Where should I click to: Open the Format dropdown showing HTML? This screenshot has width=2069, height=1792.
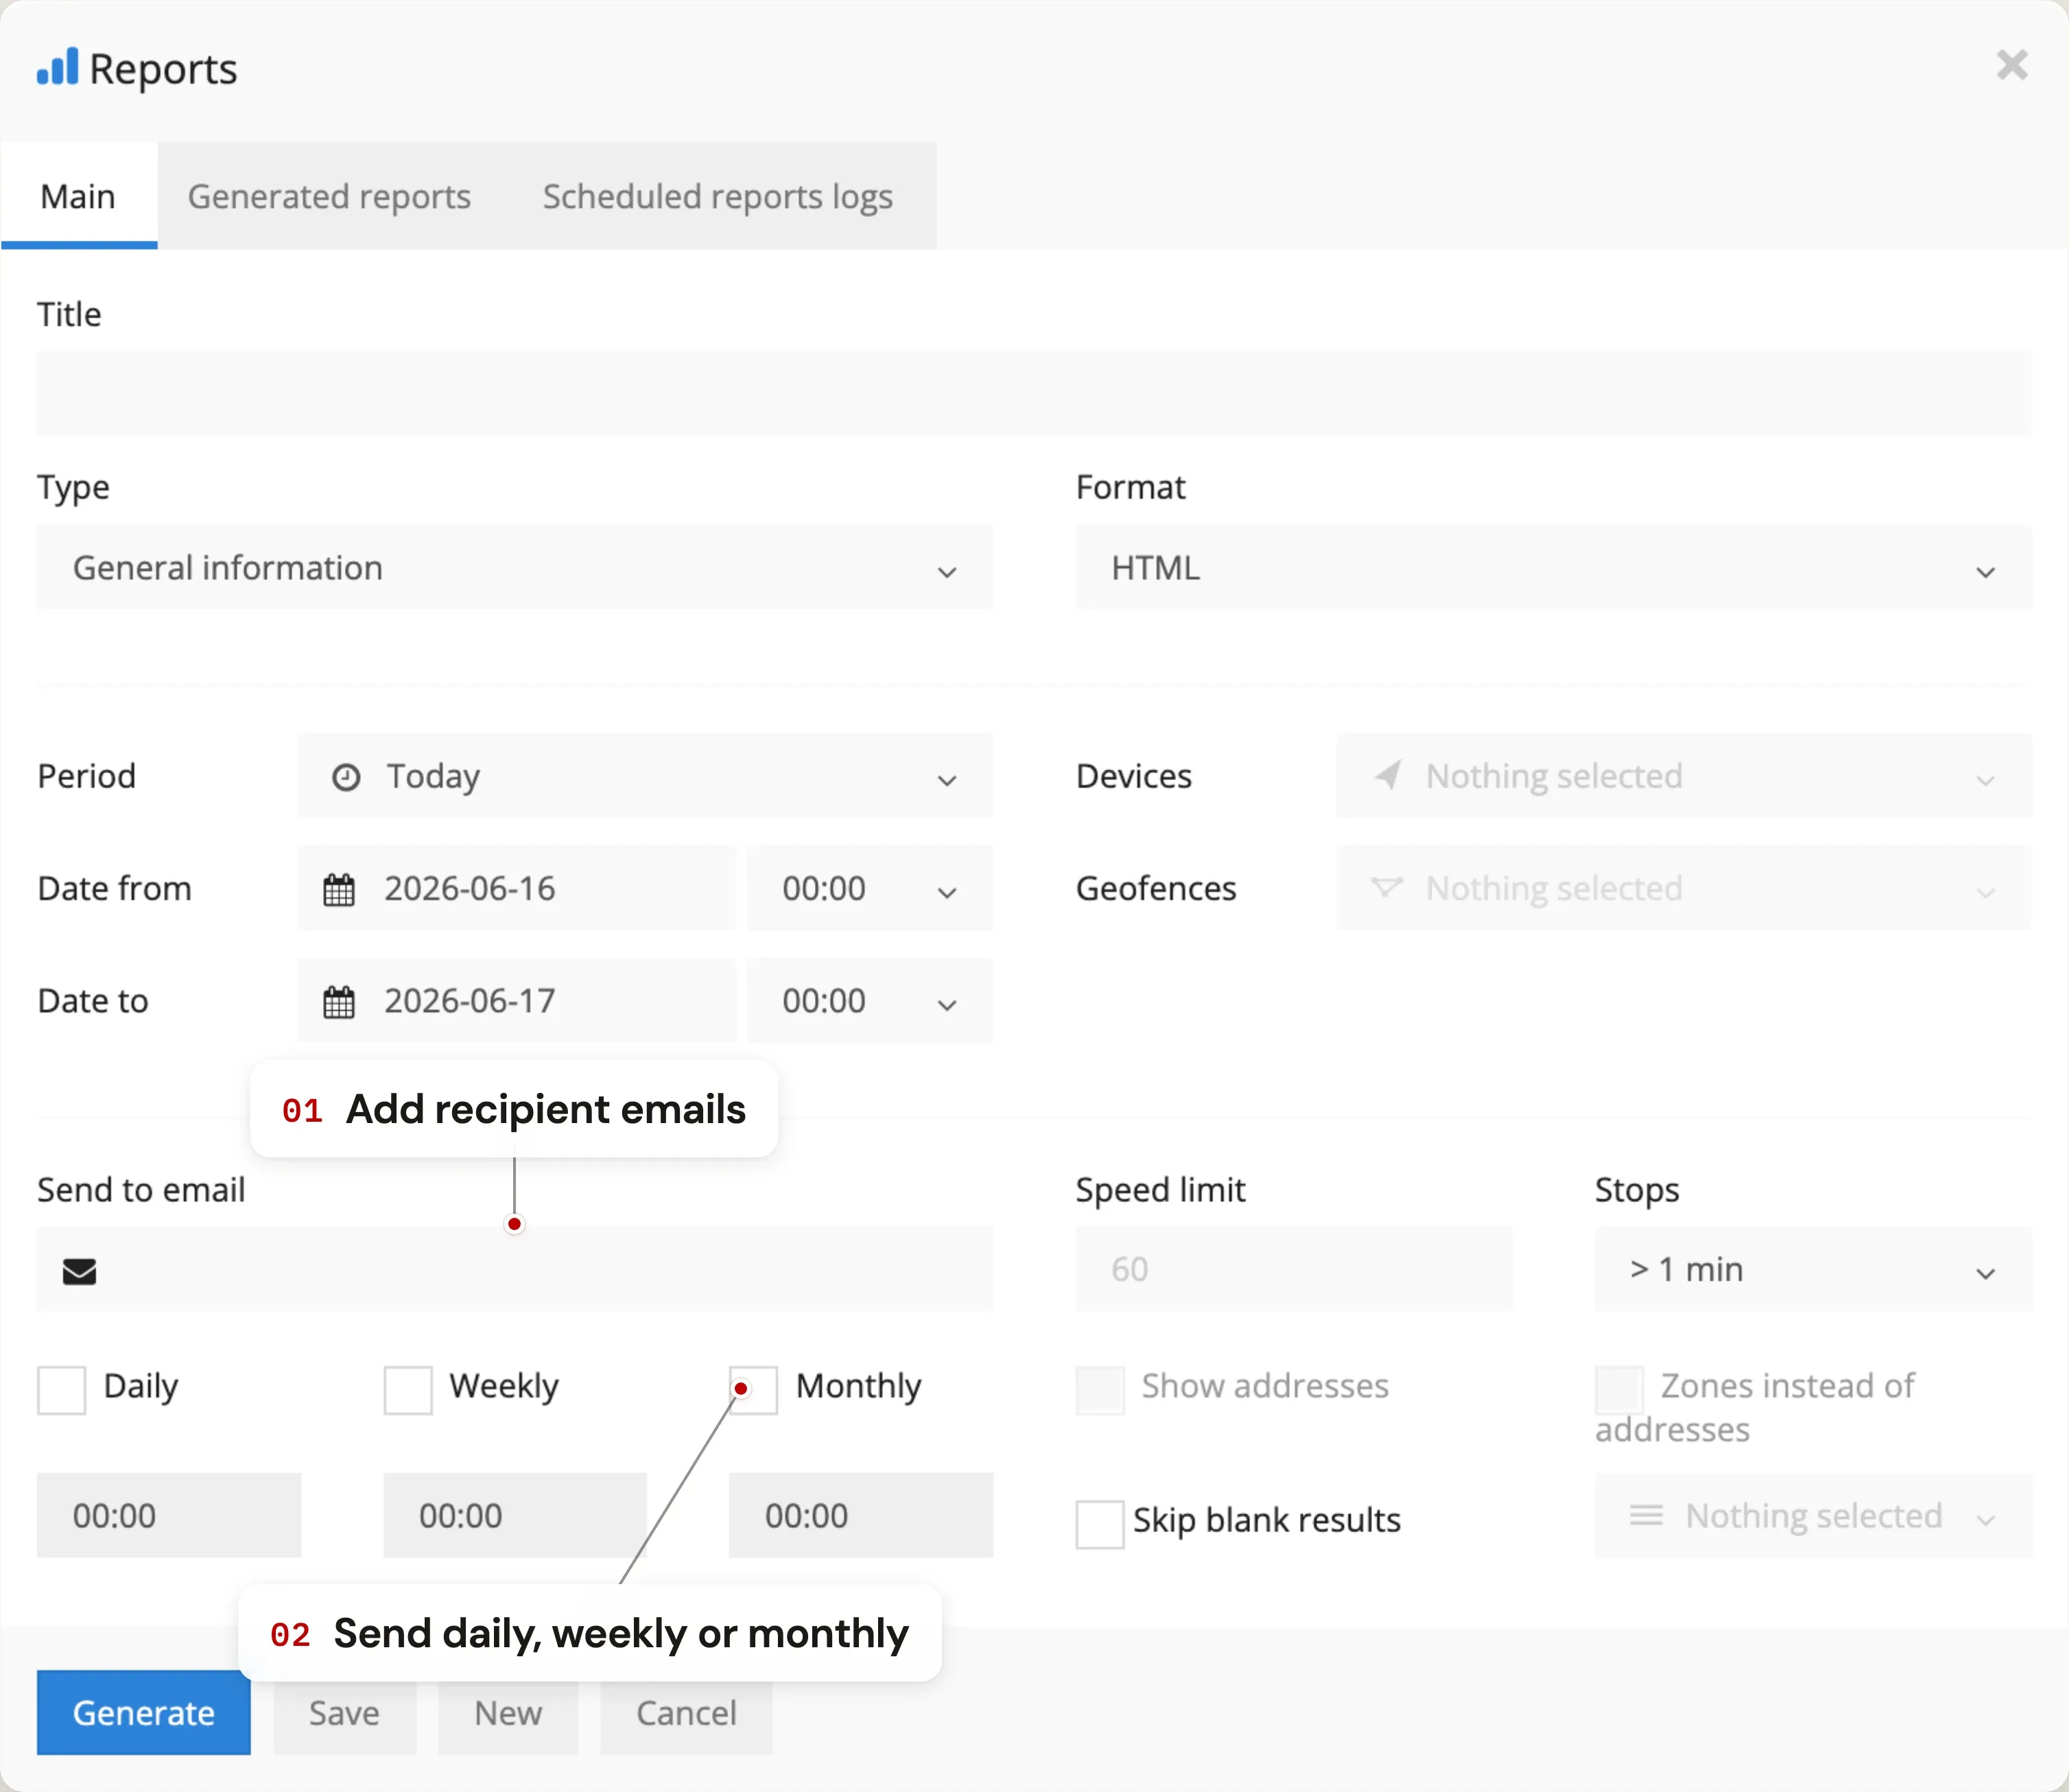[x=1554, y=567]
